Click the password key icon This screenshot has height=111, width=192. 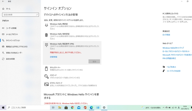(46, 76)
